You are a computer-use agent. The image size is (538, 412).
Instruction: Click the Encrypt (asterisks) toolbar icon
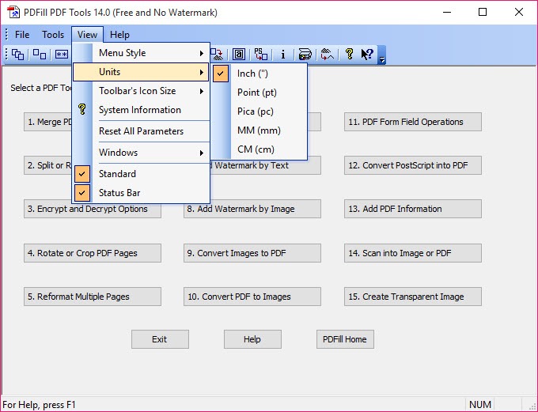(62, 55)
